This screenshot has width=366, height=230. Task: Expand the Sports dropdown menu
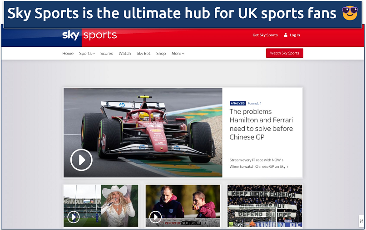tap(87, 53)
